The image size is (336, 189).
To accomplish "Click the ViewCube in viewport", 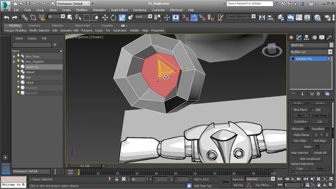I will [x=272, y=50].
